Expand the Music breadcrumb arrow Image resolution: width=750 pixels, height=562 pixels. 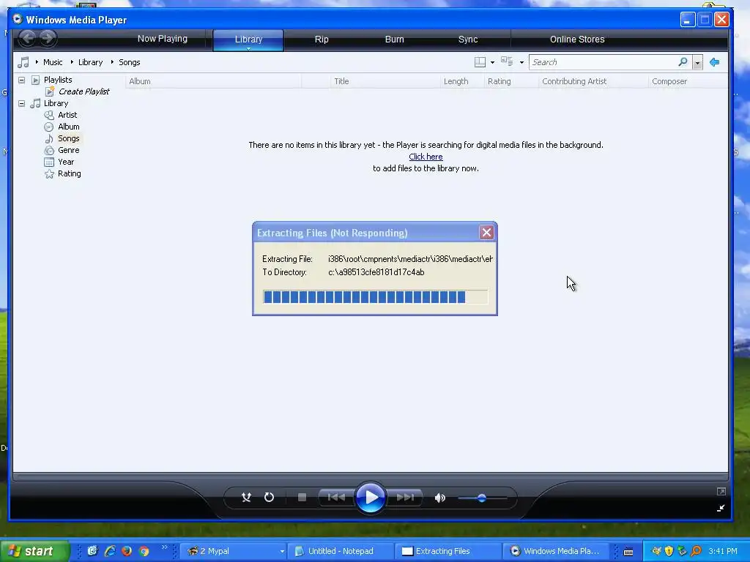tap(37, 62)
